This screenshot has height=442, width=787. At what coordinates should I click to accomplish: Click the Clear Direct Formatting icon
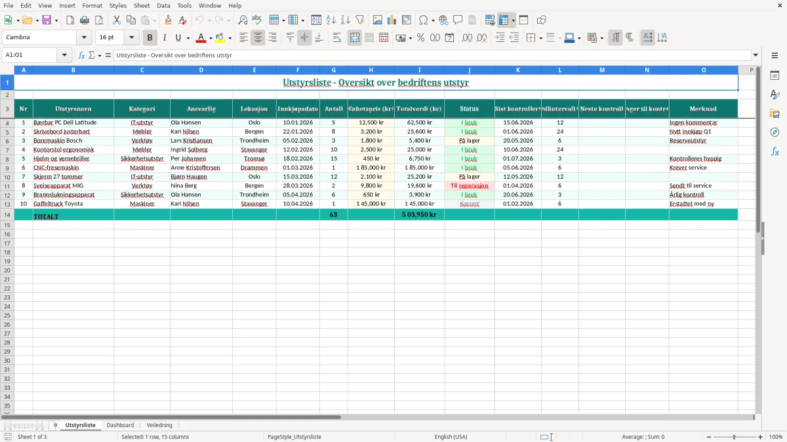tap(182, 20)
